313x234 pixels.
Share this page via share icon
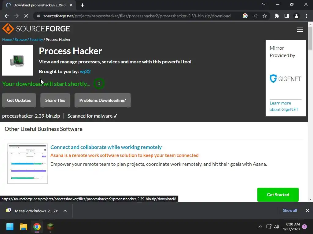tap(255, 16)
